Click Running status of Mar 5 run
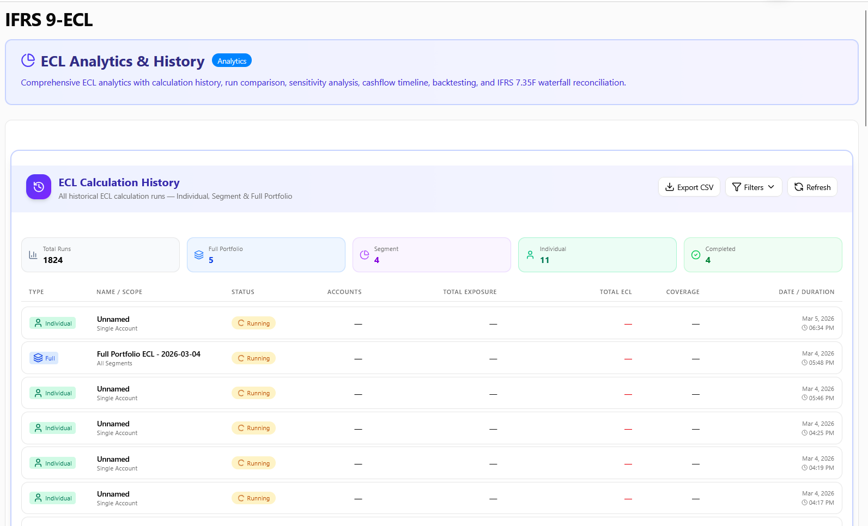The width and height of the screenshot is (868, 526). 253,323
